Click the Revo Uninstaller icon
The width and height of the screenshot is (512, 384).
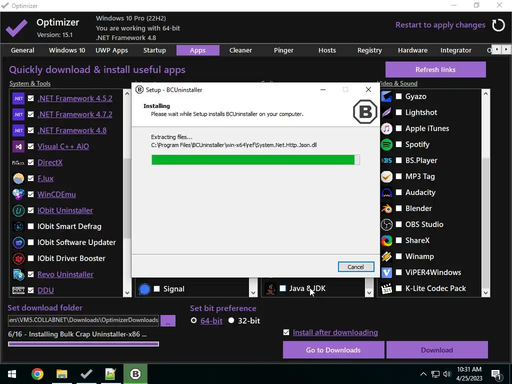point(18,274)
